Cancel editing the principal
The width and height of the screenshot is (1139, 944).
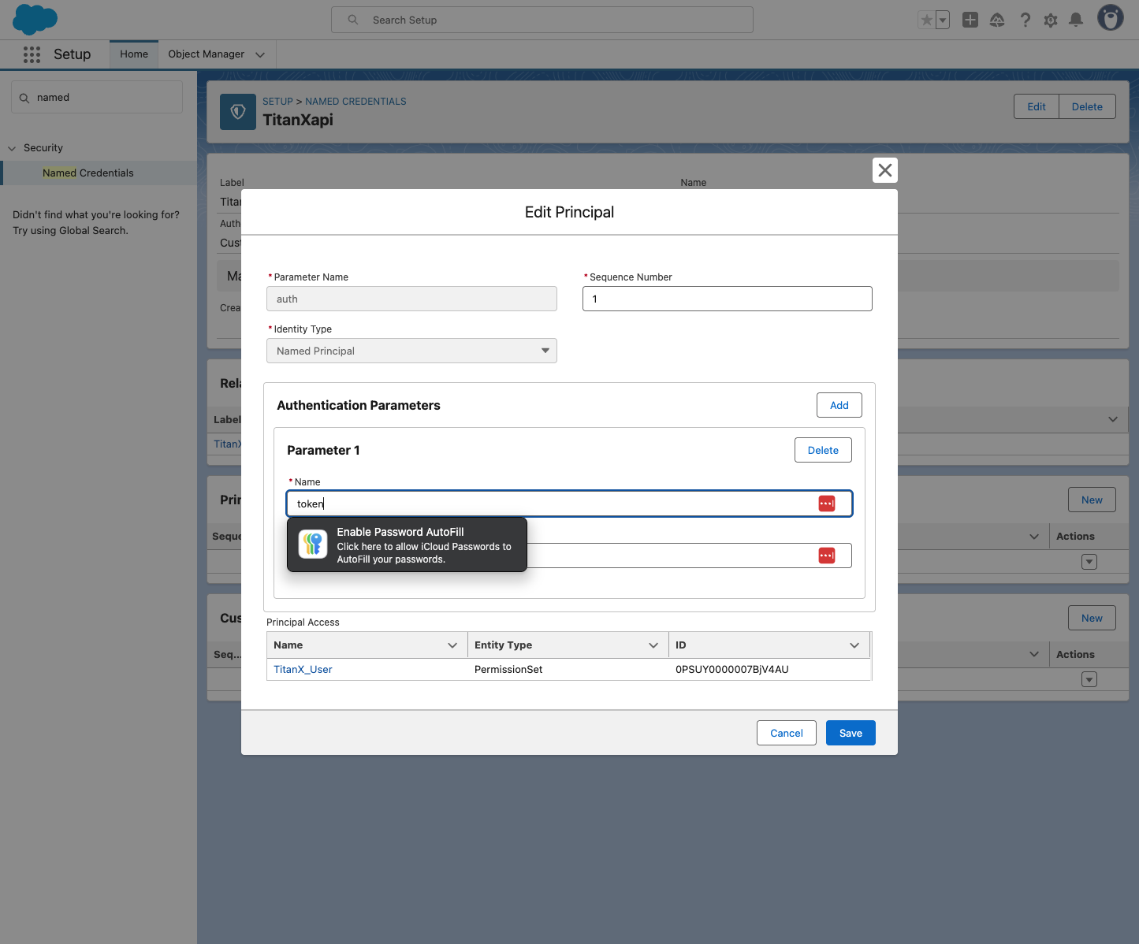(787, 733)
